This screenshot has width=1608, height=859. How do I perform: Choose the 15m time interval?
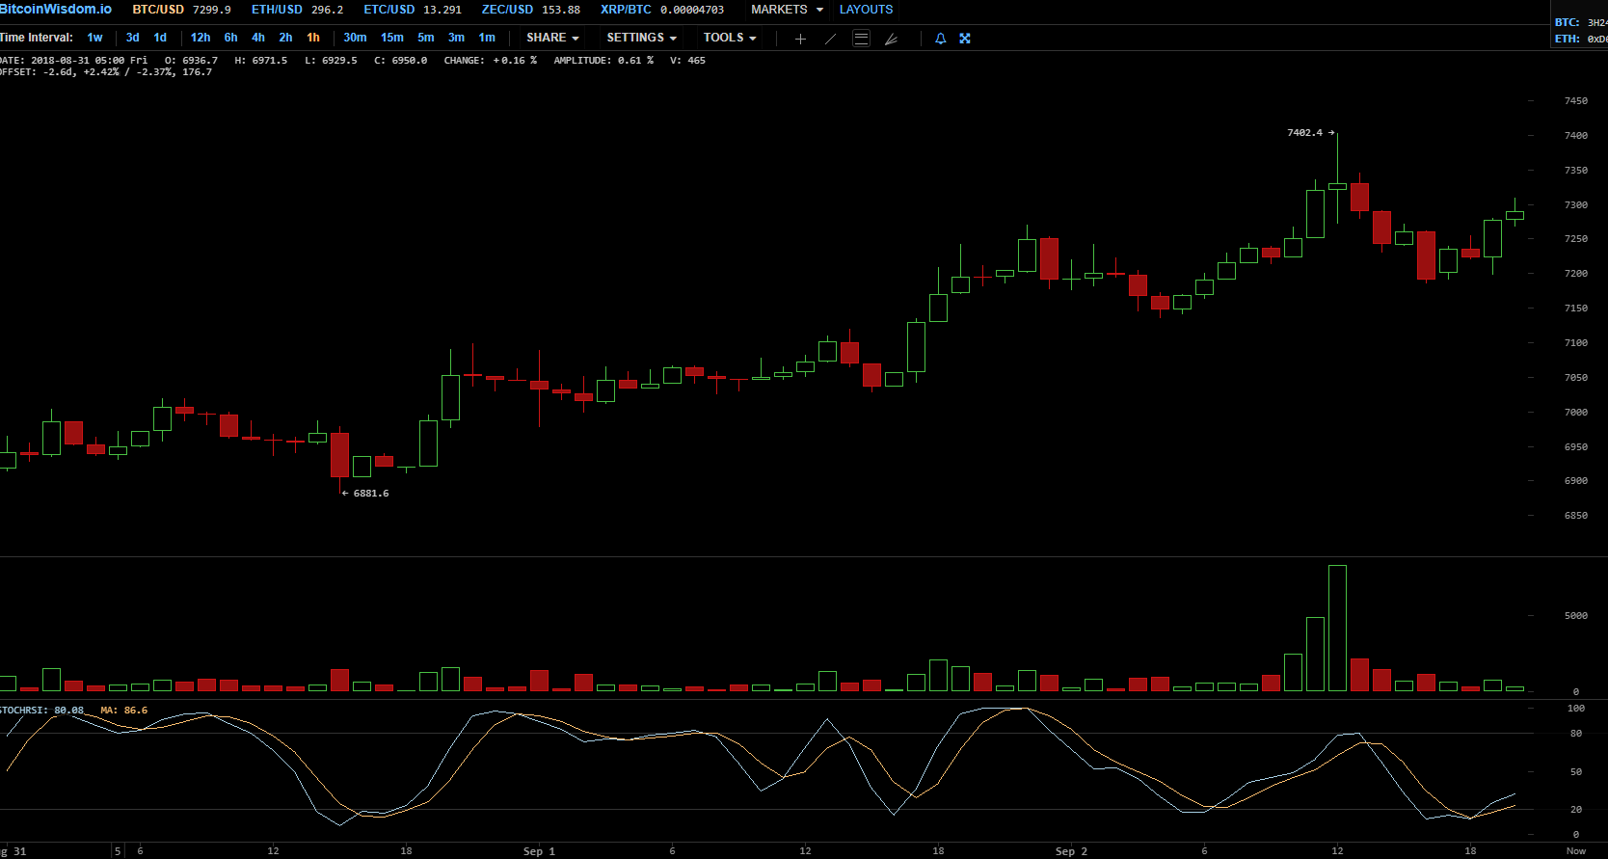(x=391, y=38)
